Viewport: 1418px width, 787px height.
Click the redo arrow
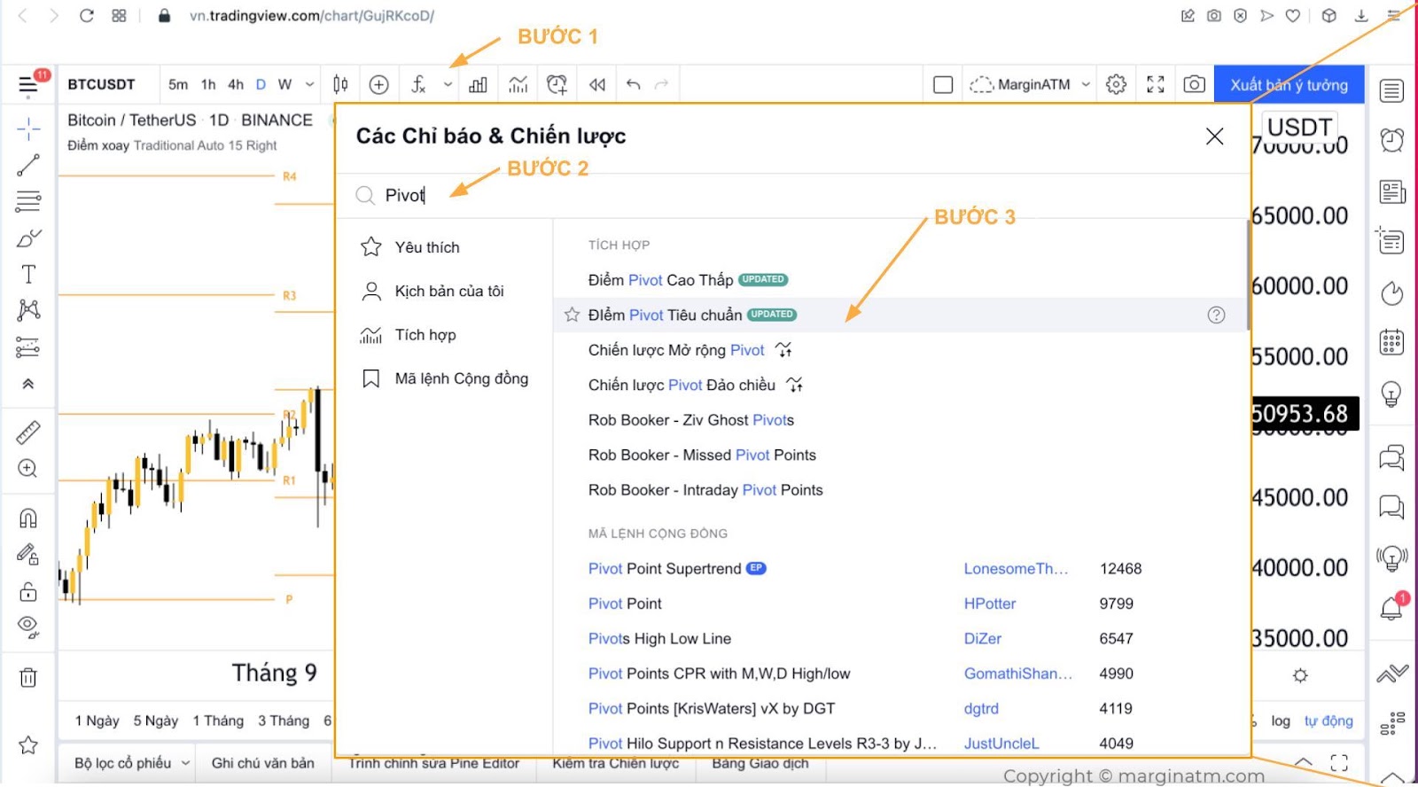[661, 84]
